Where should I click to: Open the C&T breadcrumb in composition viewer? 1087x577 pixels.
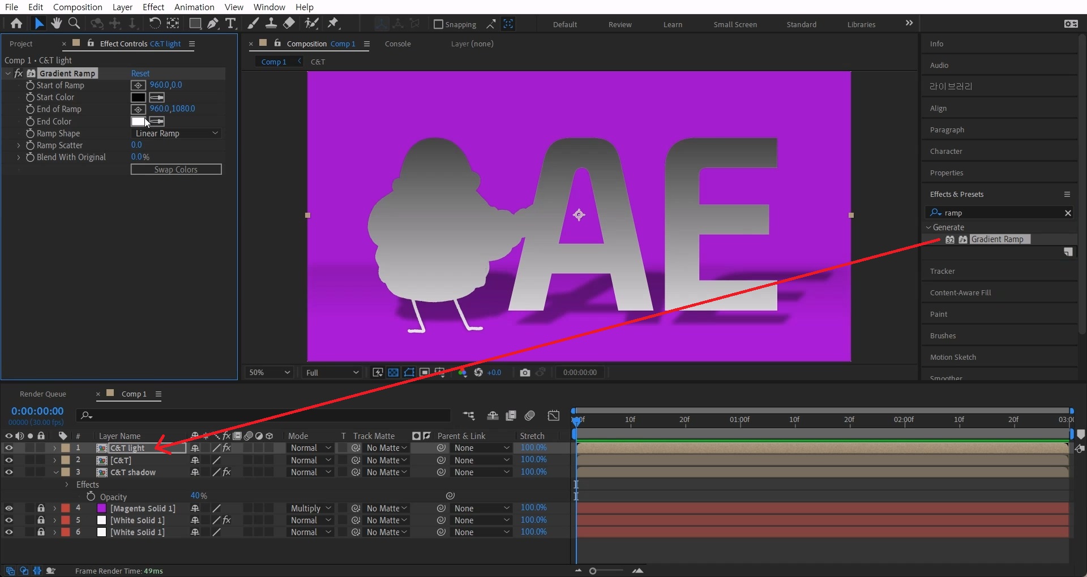pos(318,62)
